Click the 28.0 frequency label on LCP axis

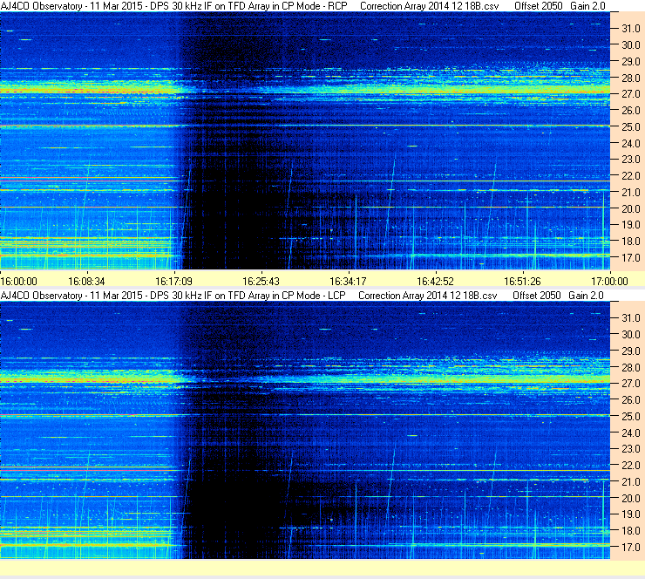click(x=631, y=368)
